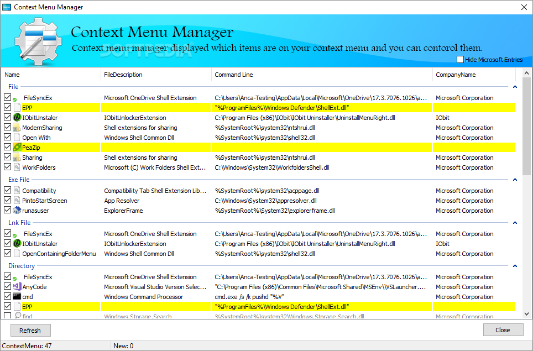Click the 'ContextMenu: 47' status bar entry
This screenshot has height=351, width=533.
[27, 346]
